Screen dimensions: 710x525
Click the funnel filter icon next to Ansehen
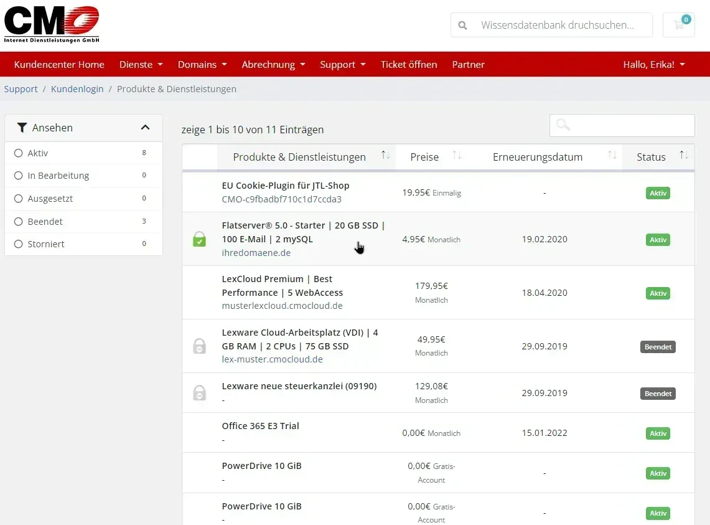(x=22, y=128)
